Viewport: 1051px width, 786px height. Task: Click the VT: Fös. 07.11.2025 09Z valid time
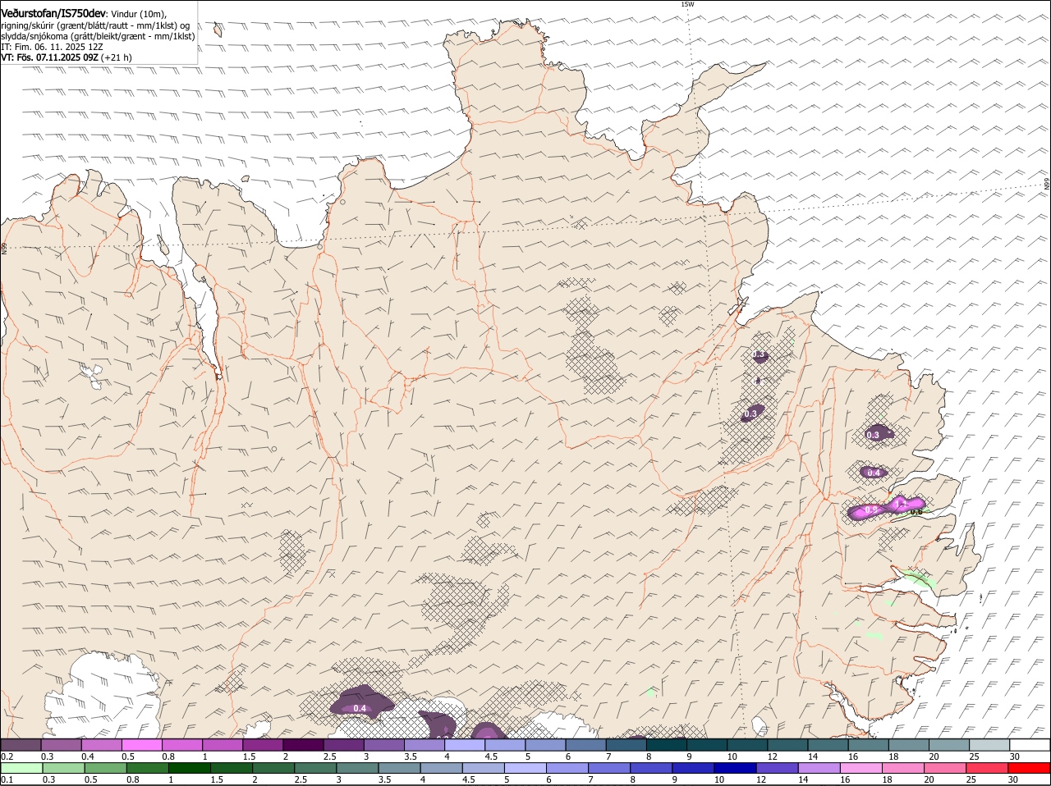coord(67,57)
